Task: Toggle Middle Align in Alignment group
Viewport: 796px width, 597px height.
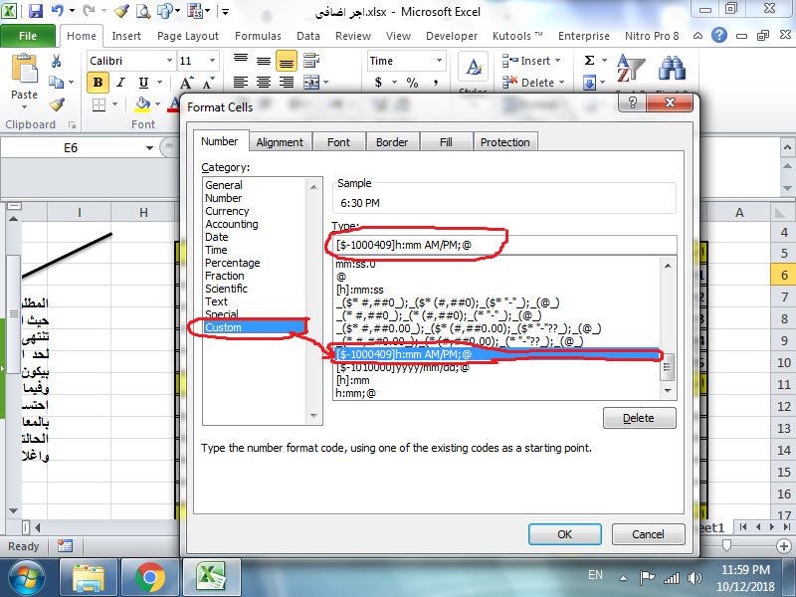Action: tap(263, 61)
